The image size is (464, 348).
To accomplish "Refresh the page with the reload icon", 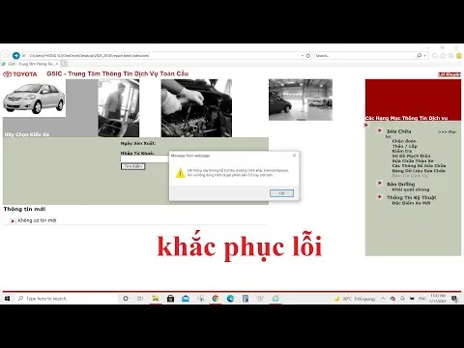I will (308, 55).
